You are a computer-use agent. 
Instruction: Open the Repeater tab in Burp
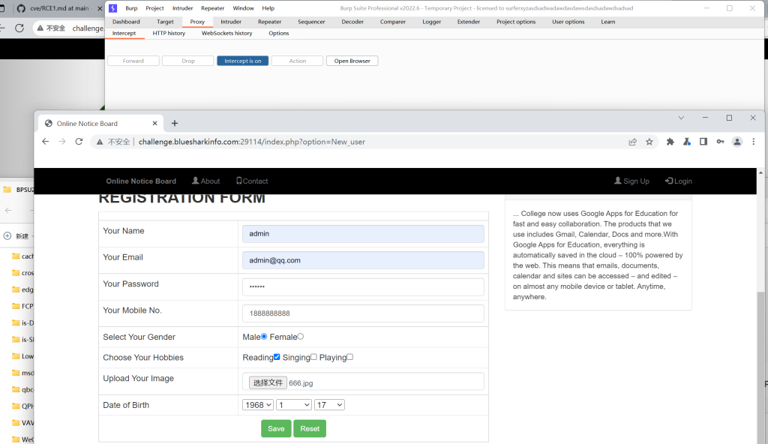(x=269, y=22)
